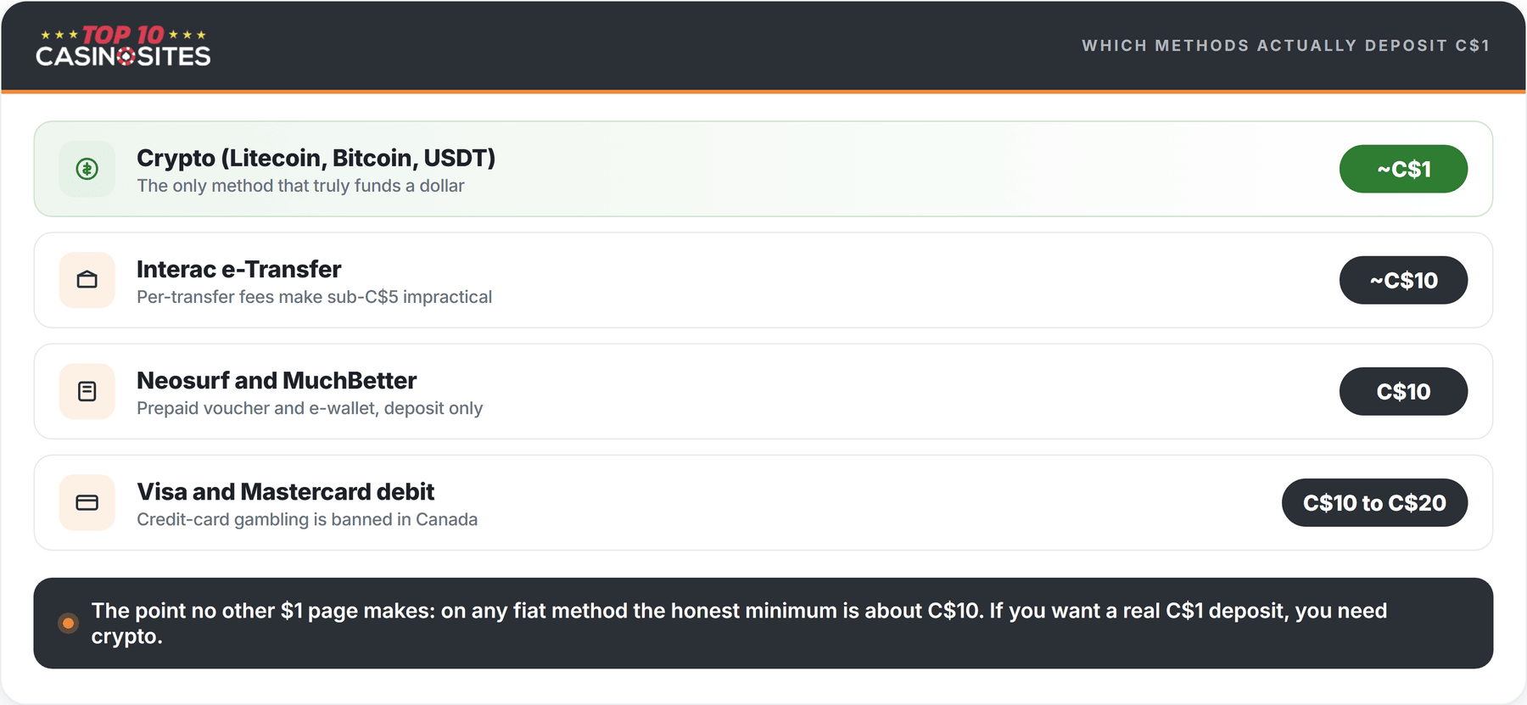
Task: Click the 'Which methods actually deposit C$1' header text
Action: [x=1285, y=46]
